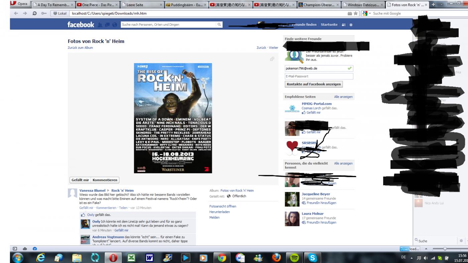468x263 pixels.
Task: Click Kontakte auf Facebook anzeigen button
Action: point(314,84)
